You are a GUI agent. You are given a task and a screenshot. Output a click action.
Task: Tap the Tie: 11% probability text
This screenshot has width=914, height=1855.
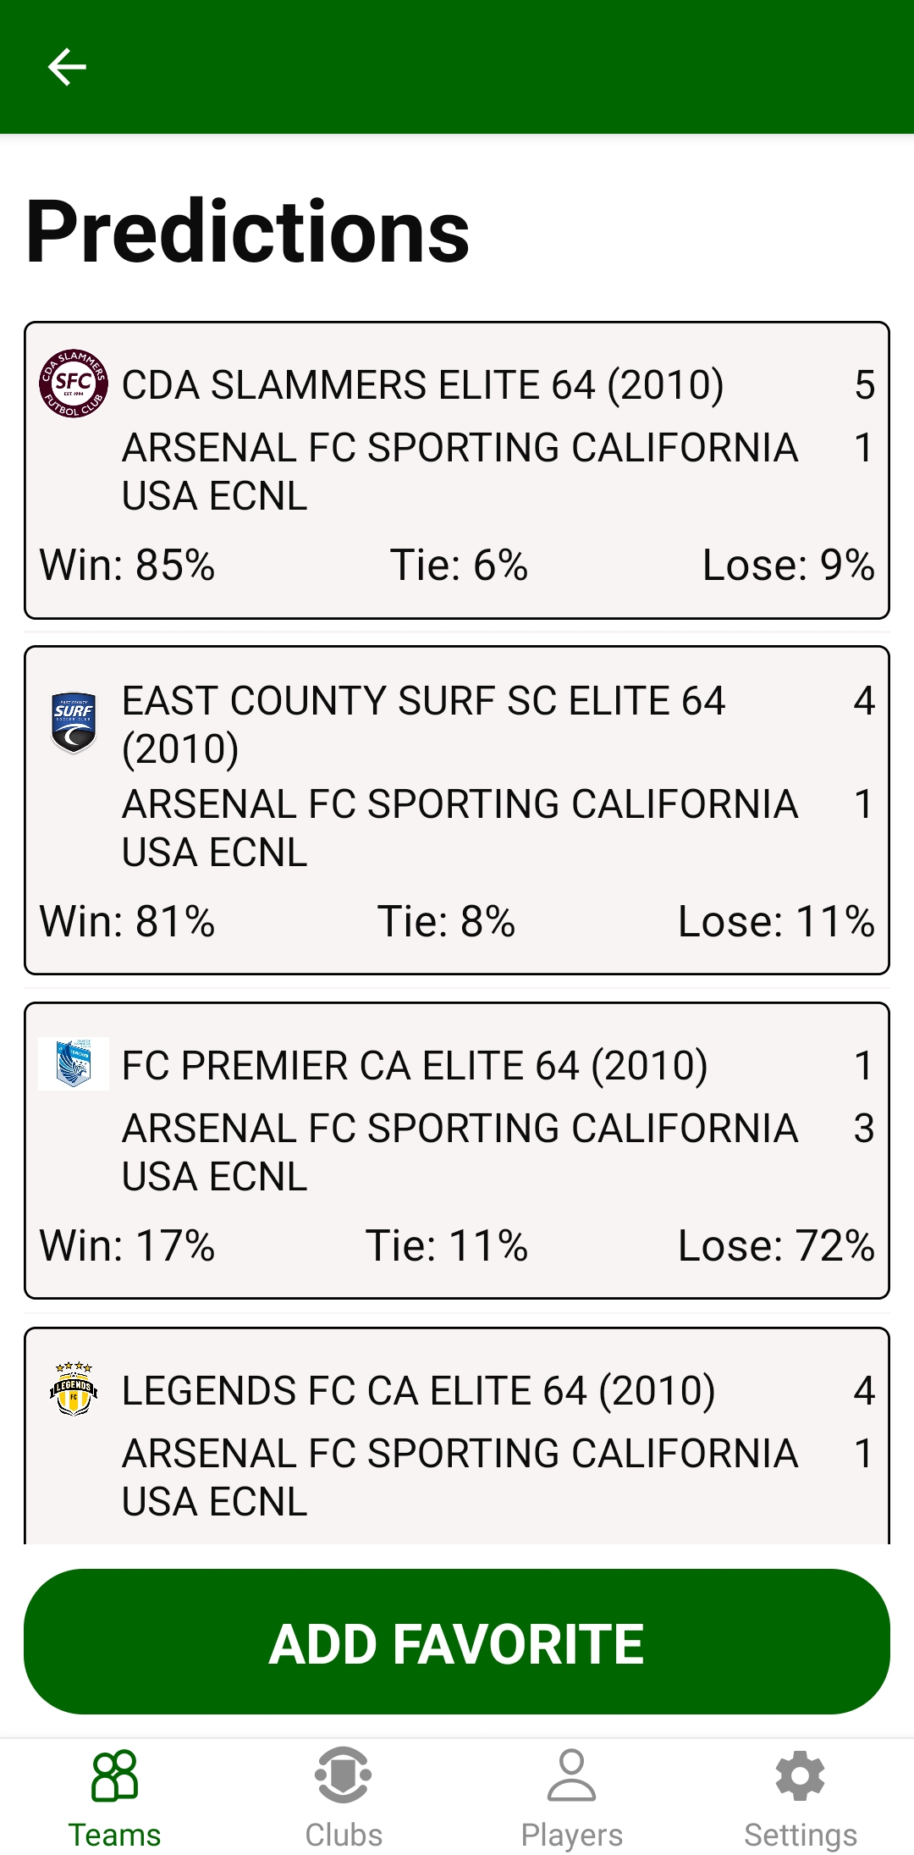click(x=447, y=1246)
